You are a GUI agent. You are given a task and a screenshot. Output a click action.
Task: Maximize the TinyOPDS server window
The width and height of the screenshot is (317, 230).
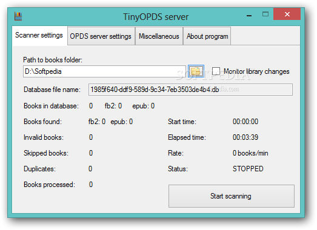(265, 14)
